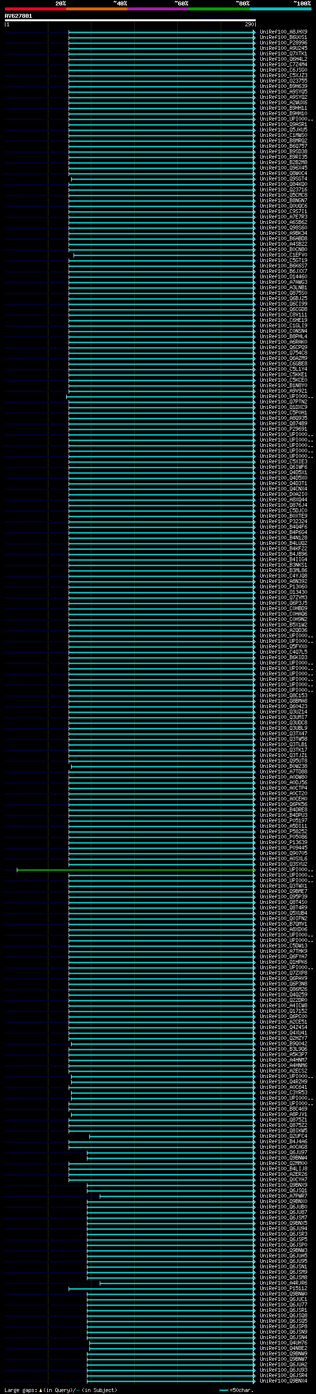This screenshot has width=316, height=1394.
Task: Select last hit label UniRef100_Q9BNX4
Action: tap(283, 1381)
